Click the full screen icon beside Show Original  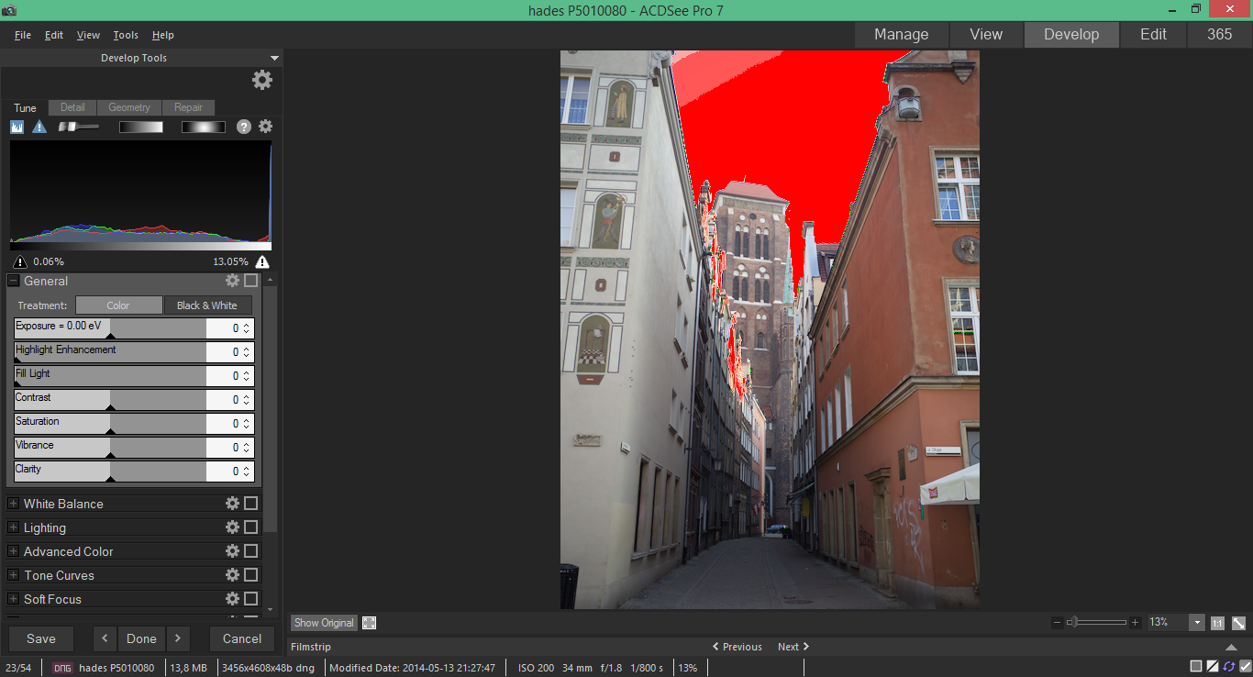point(369,623)
